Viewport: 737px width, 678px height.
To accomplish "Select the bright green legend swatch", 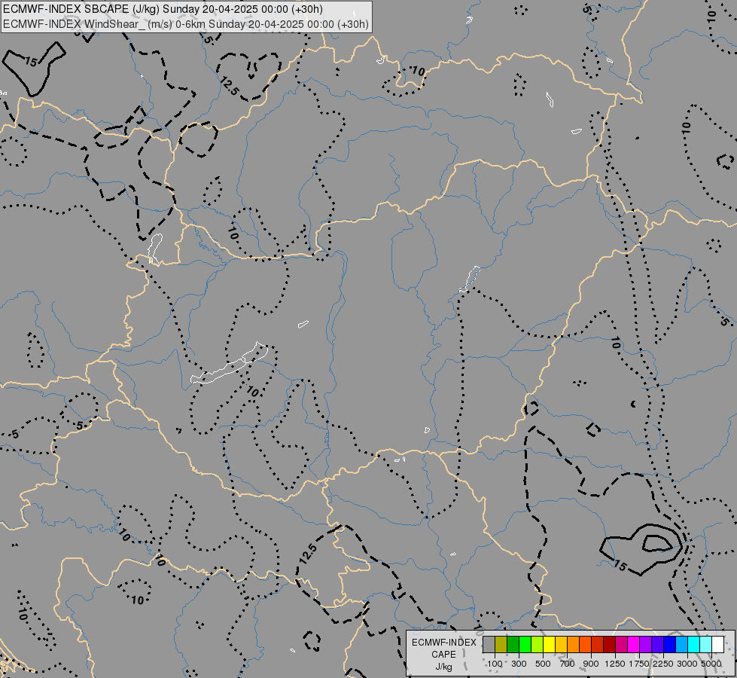I will tap(525, 645).
